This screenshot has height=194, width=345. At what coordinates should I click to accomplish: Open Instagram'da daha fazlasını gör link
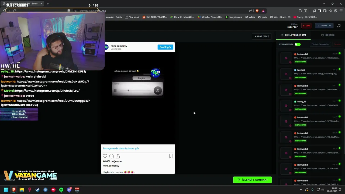(x=121, y=148)
